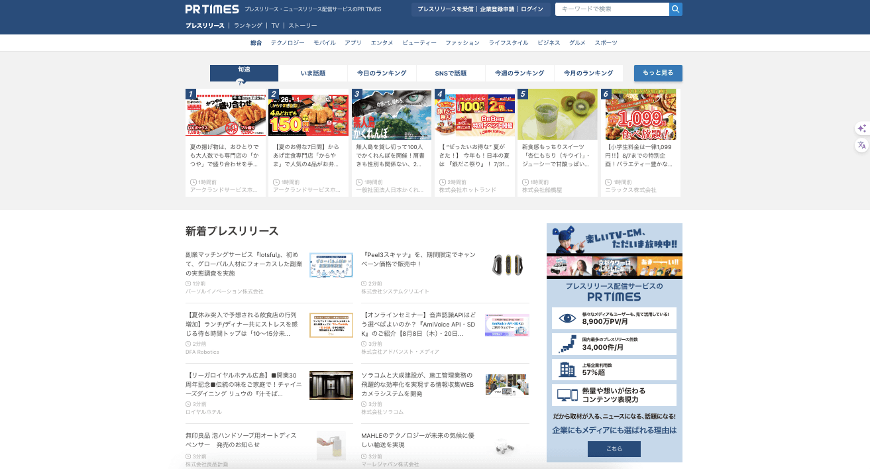The image size is (870, 469).
Task: Click company name パーソルイノベーション株式会社
Action: 224,291
